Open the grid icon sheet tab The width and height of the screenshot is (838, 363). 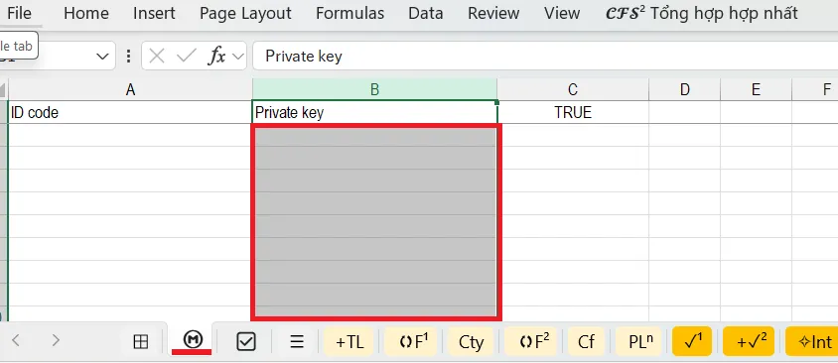click(141, 341)
